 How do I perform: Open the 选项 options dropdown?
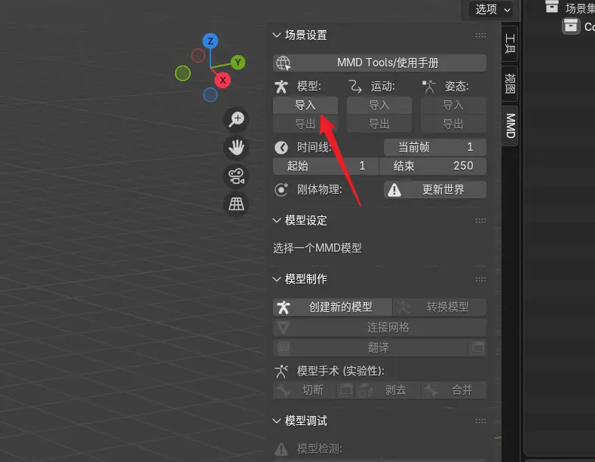pyautogui.click(x=492, y=10)
